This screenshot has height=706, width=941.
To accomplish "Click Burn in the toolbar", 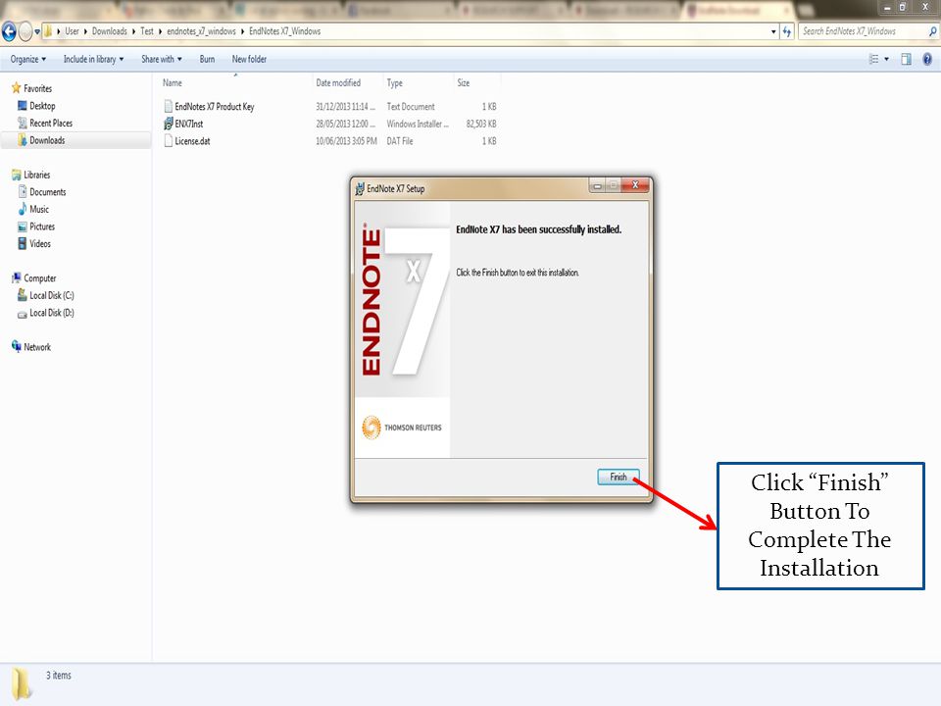I will point(207,59).
